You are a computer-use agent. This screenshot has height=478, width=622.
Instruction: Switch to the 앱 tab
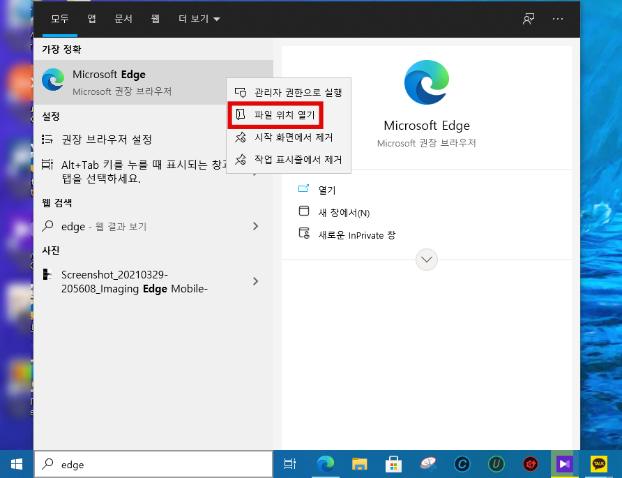91,19
